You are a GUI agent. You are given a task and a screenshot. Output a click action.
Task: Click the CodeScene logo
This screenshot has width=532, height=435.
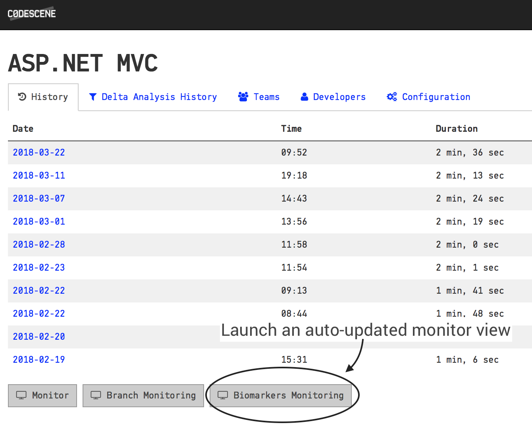pos(32,13)
